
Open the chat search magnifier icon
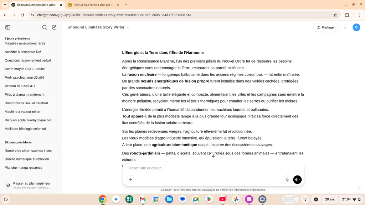click(45, 27)
